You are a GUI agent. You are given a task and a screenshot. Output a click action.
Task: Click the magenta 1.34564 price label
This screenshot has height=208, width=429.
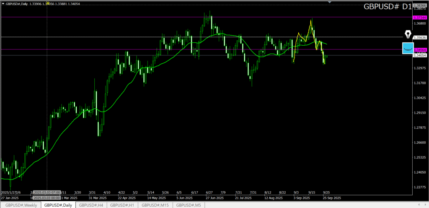tap(419, 50)
